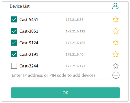Image resolution: width=130 pixels, height=103 pixels.
Task: Deselect the Cast-3851 checkbox
Action: tap(14, 31)
